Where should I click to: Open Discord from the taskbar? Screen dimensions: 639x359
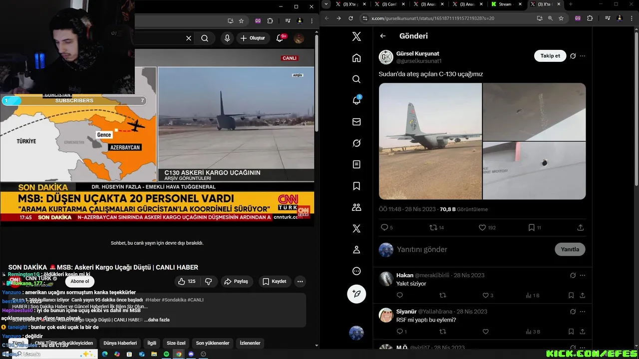click(x=191, y=354)
